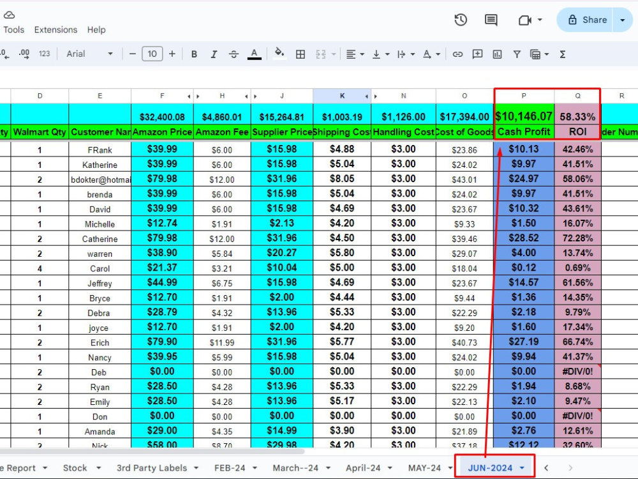Image resolution: width=638 pixels, height=479 pixels.
Task: Open Arial font family dropdown
Action: pos(89,54)
